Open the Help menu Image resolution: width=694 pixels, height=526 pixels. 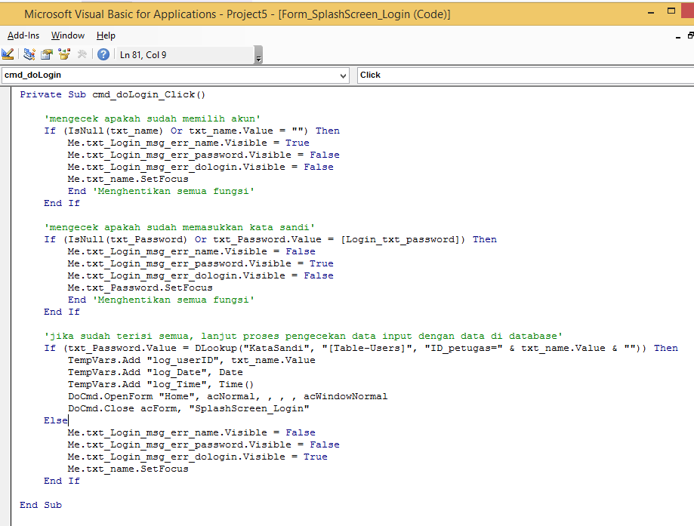click(106, 35)
